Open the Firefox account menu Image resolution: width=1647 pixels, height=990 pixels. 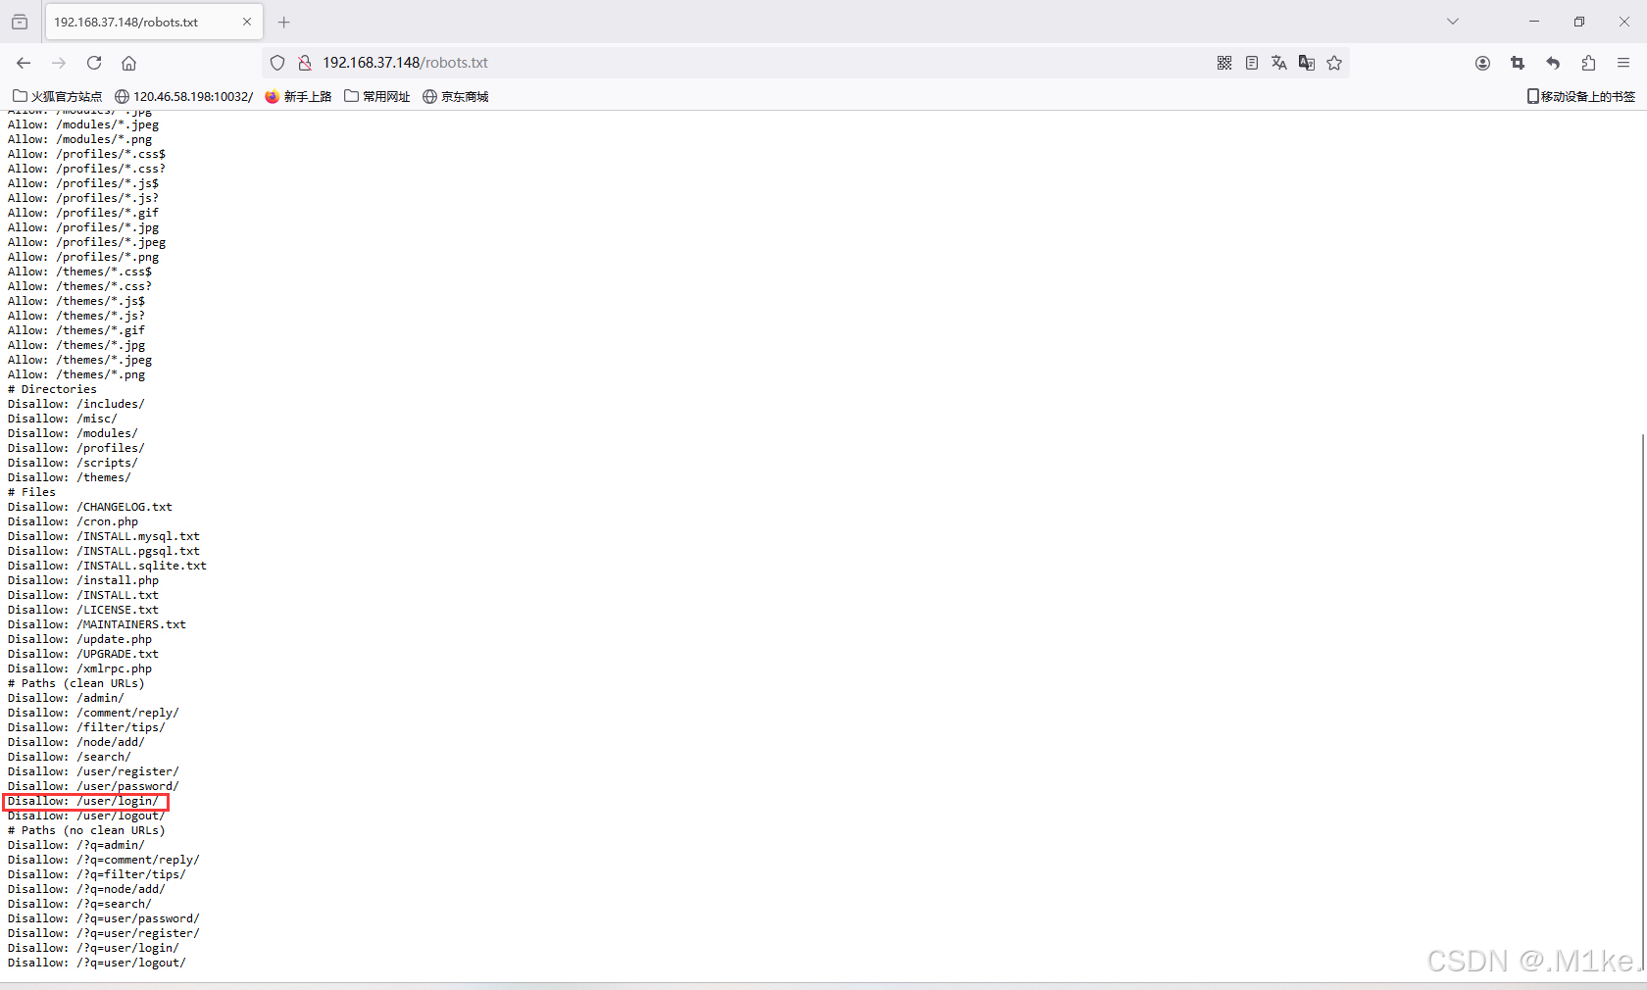point(1482,63)
